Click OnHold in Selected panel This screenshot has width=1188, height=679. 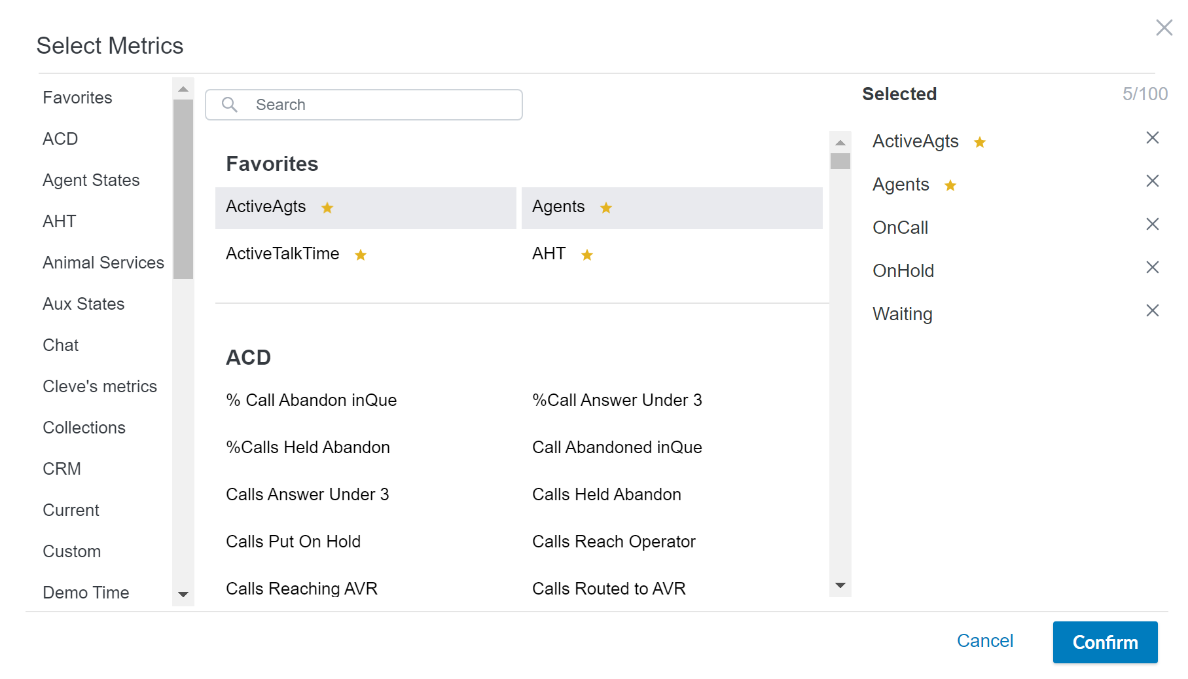903,271
